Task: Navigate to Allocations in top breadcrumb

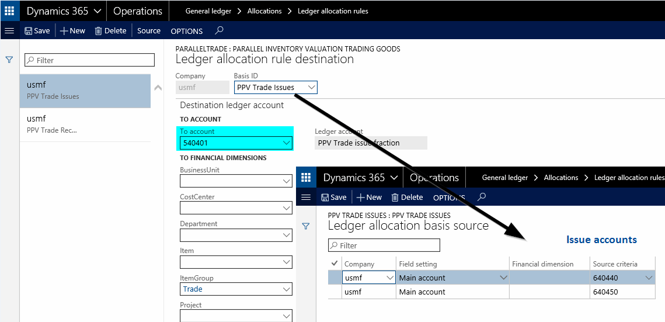Action: click(x=264, y=11)
